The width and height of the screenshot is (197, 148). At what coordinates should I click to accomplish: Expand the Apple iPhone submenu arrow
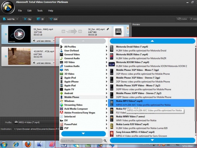pyautogui.click(x=106, y=82)
